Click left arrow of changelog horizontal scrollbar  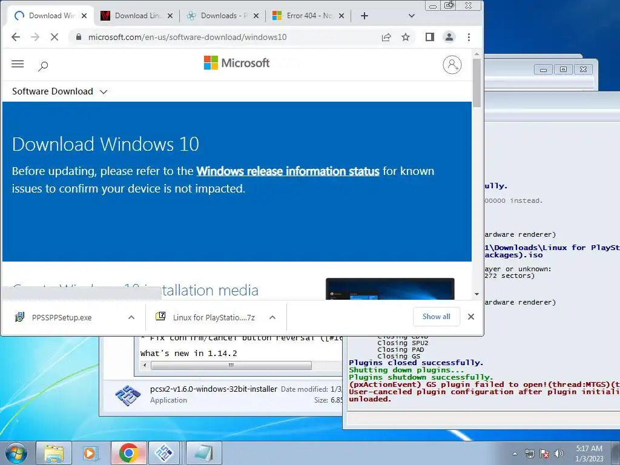click(x=145, y=365)
